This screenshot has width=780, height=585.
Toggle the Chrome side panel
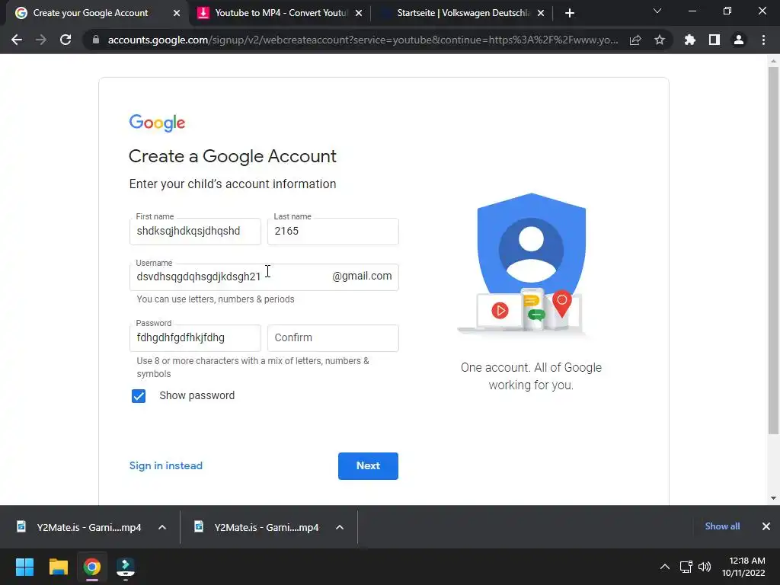[x=714, y=40]
